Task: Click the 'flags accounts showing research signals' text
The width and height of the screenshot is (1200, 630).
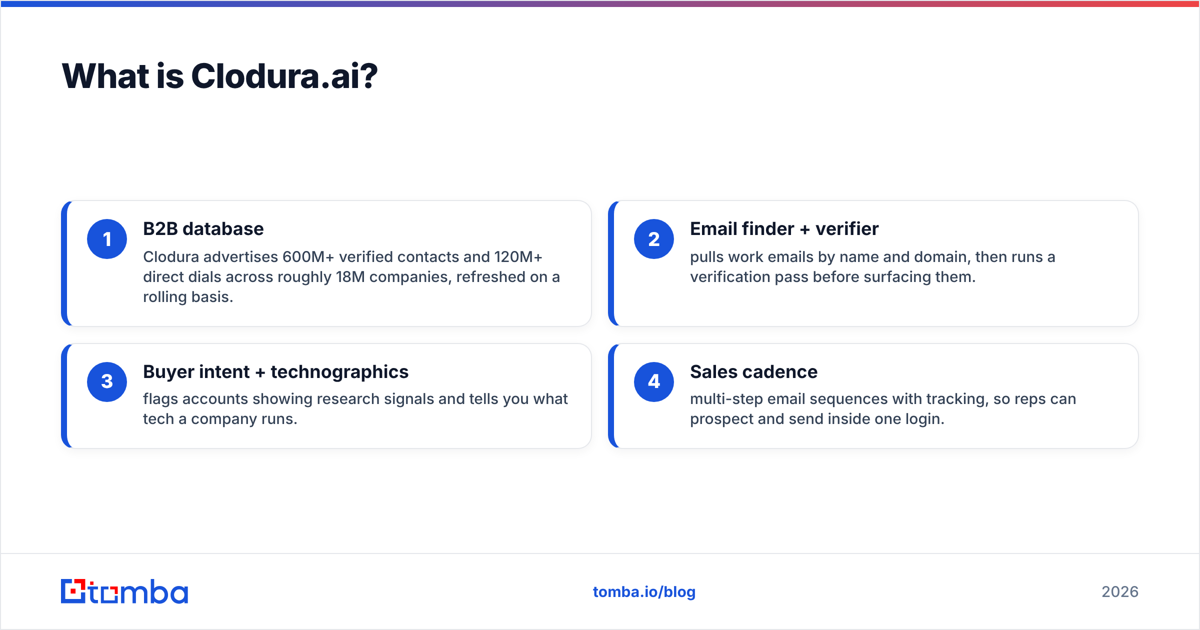Action: (x=355, y=408)
